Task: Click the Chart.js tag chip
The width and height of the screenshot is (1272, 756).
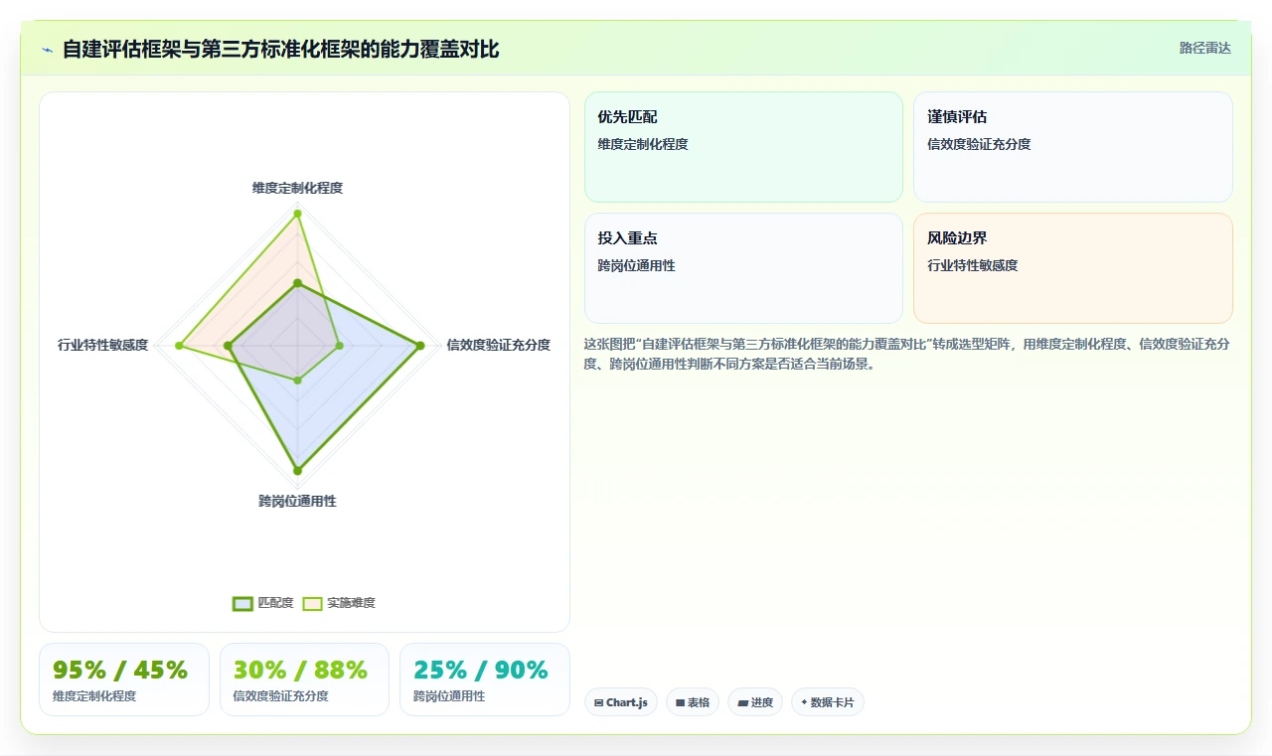Action: [x=621, y=702]
